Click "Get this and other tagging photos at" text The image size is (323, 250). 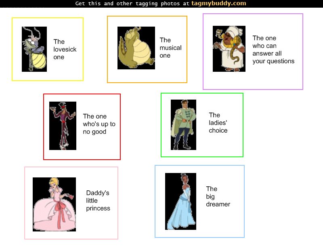pyautogui.click(x=132, y=4)
